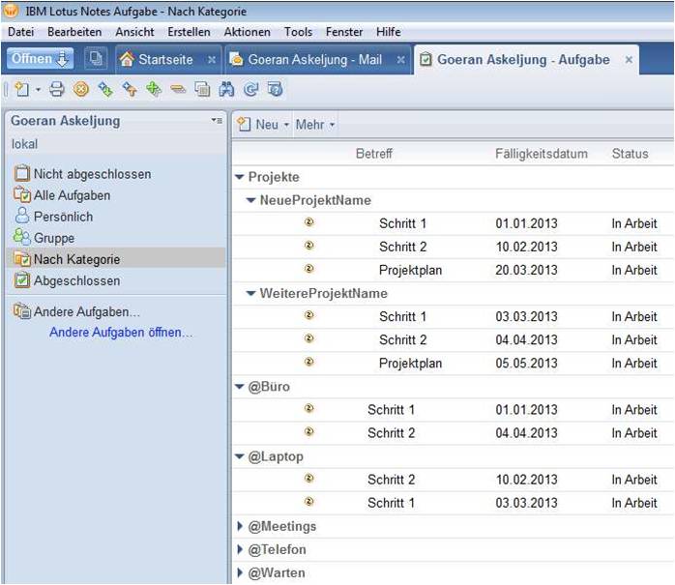Image resolution: width=675 pixels, height=585 pixels.
Task: Select Schritt 1 due 03.03.2013 under @Laptop
Action: pos(453,503)
